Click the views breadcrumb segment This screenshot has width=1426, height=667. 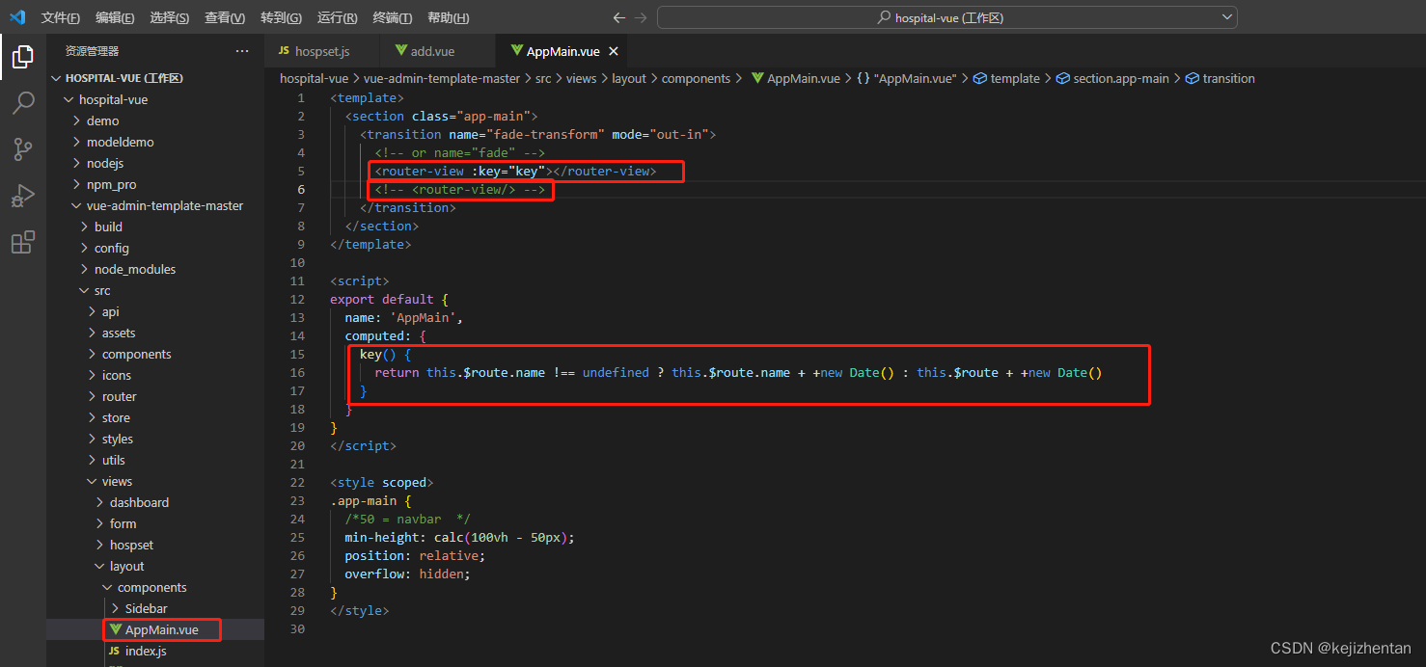click(581, 78)
